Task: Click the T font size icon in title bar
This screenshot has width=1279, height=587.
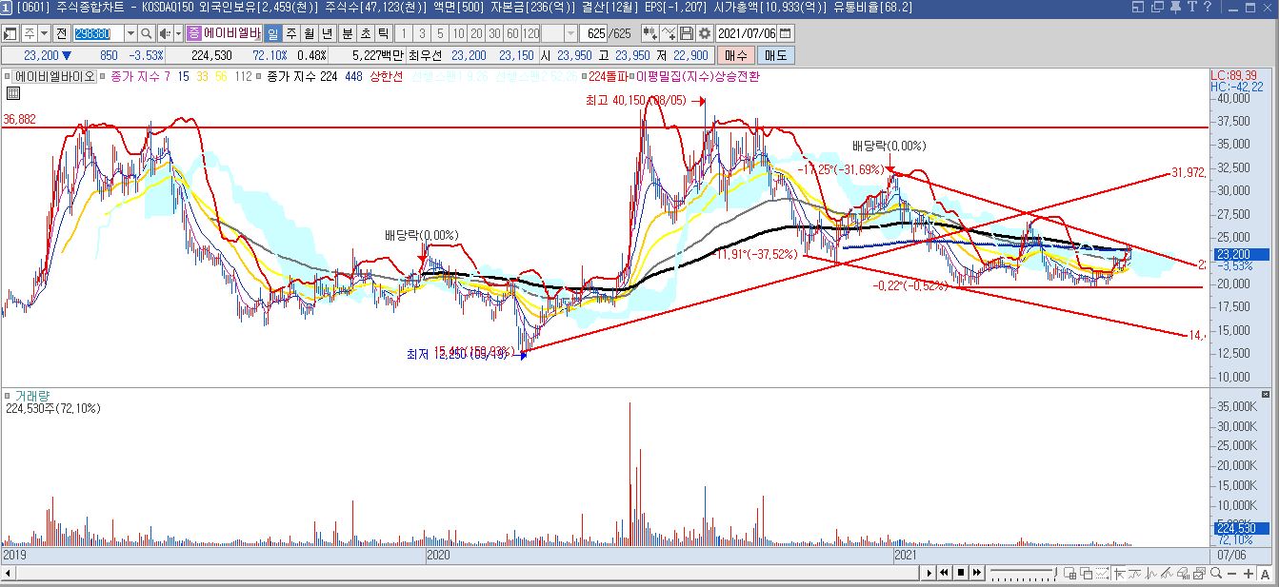Action: [1192, 8]
